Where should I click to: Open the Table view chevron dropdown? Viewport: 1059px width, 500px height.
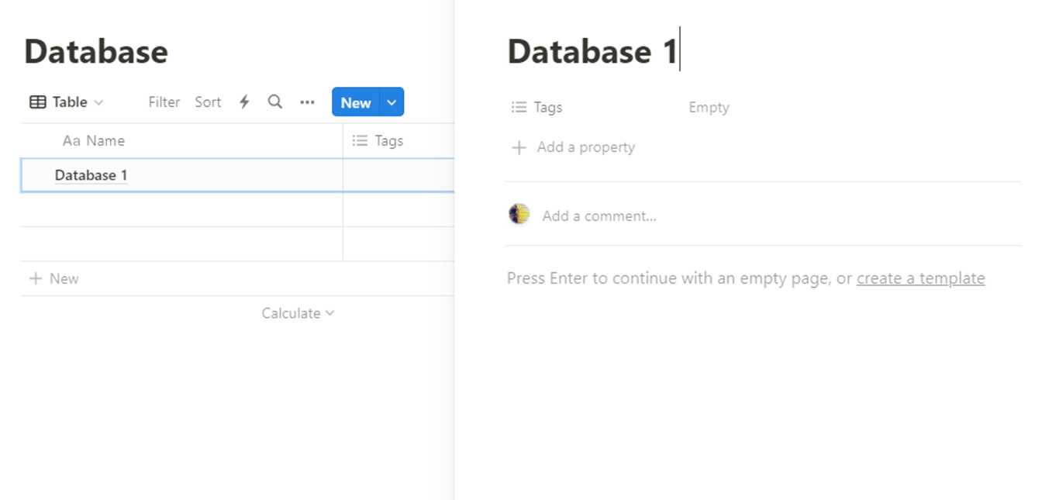(98, 102)
